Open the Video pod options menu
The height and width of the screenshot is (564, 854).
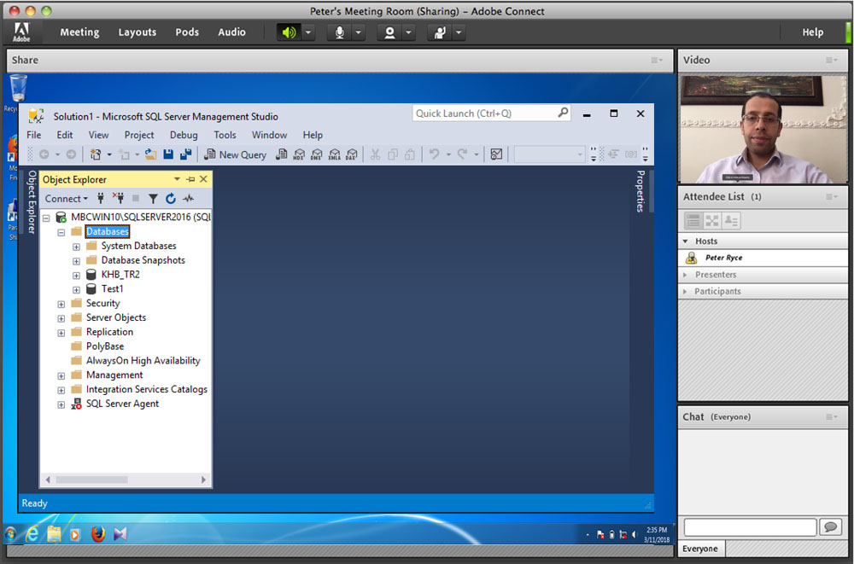click(831, 61)
